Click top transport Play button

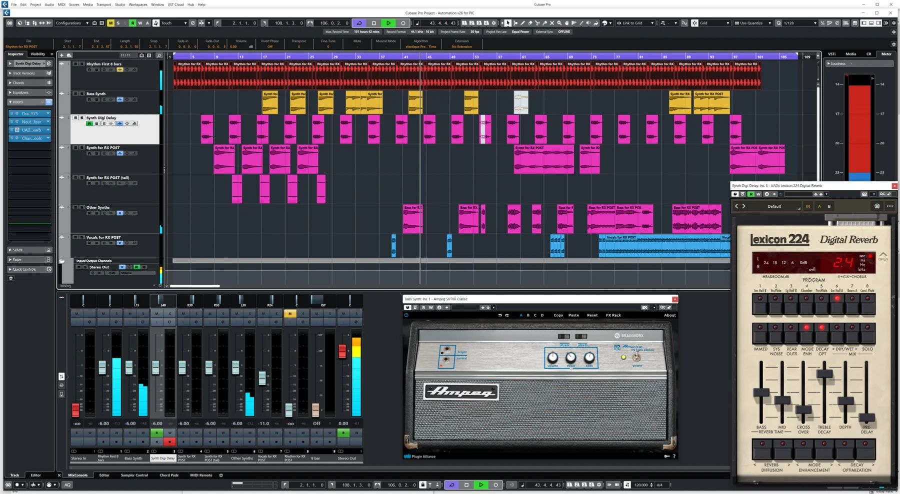point(388,23)
